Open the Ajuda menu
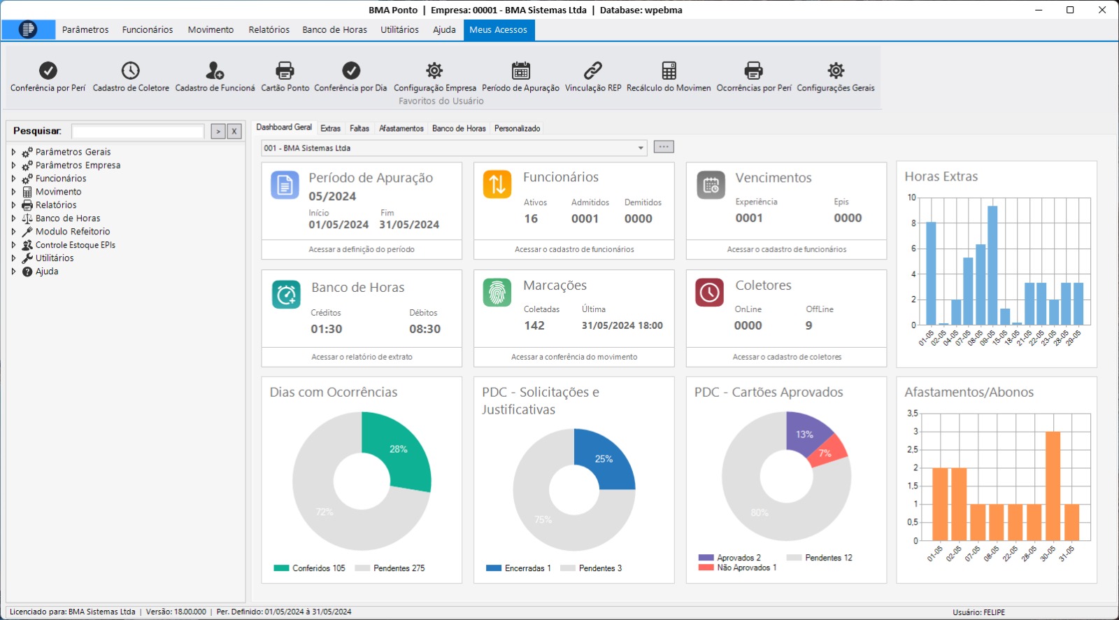Image resolution: width=1119 pixels, height=620 pixels. 444,30
